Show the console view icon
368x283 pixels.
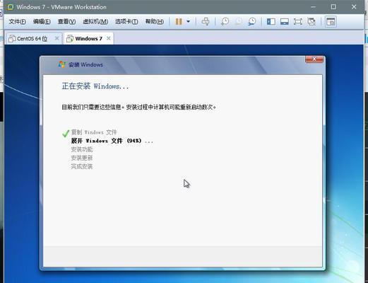[331, 22]
